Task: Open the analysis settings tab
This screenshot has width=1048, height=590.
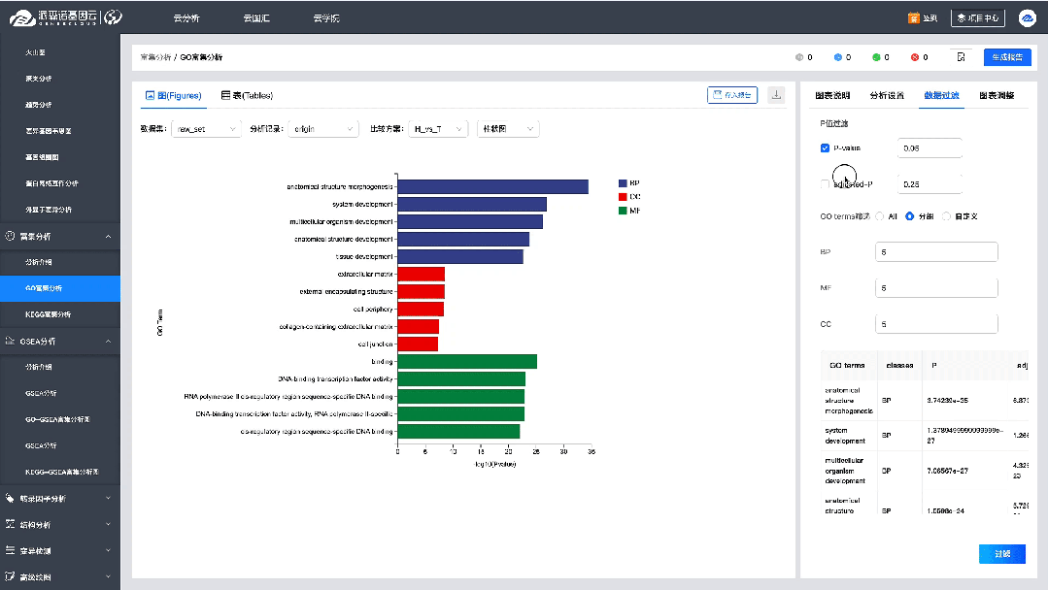Action: coord(887,95)
